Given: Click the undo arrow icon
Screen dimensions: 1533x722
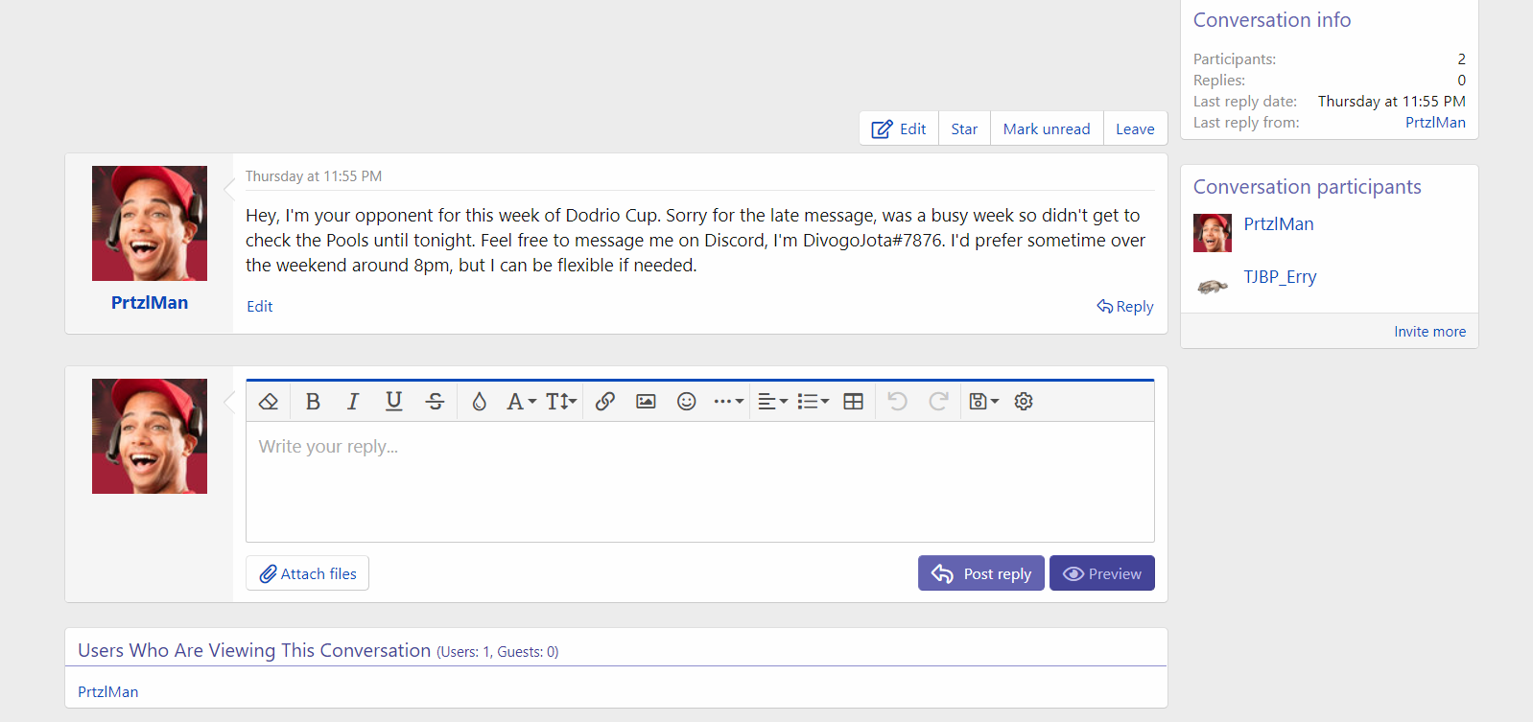Looking at the screenshot, I should point(897,402).
